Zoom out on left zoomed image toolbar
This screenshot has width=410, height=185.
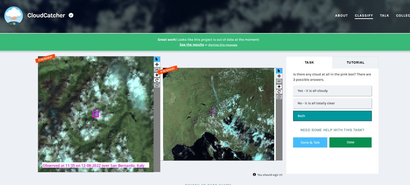click(157, 70)
